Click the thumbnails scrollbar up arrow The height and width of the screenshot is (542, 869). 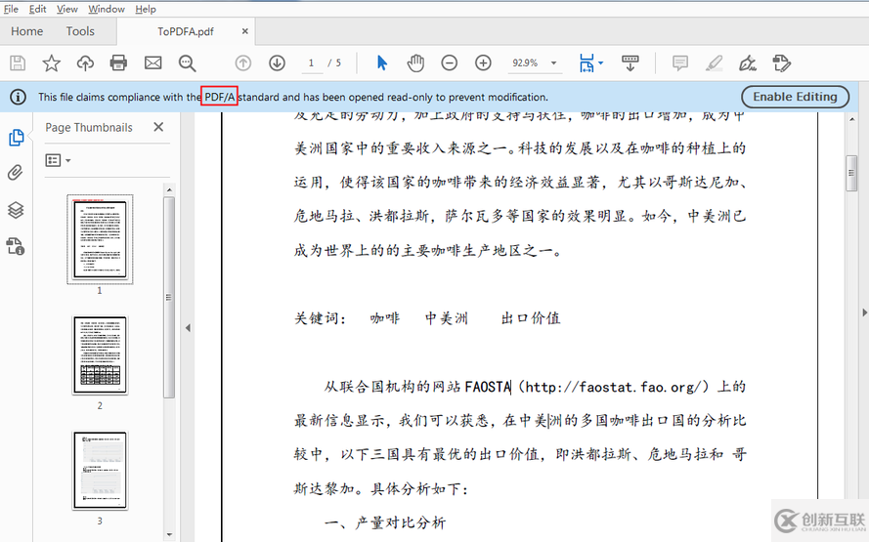tap(169, 189)
